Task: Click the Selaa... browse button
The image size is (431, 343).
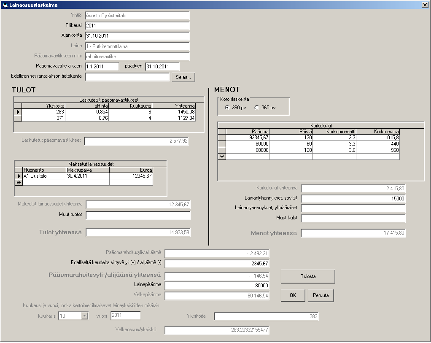Action: tap(183, 77)
